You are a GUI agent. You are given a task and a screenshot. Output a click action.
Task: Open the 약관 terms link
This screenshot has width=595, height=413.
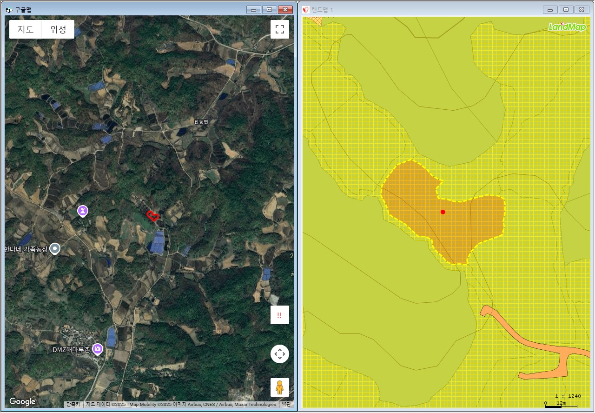[286, 404]
